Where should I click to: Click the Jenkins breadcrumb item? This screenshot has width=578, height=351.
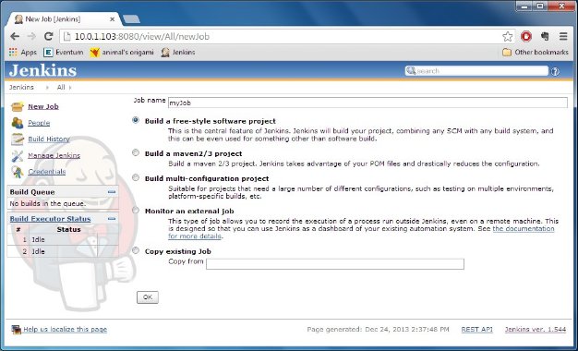pyautogui.click(x=21, y=88)
